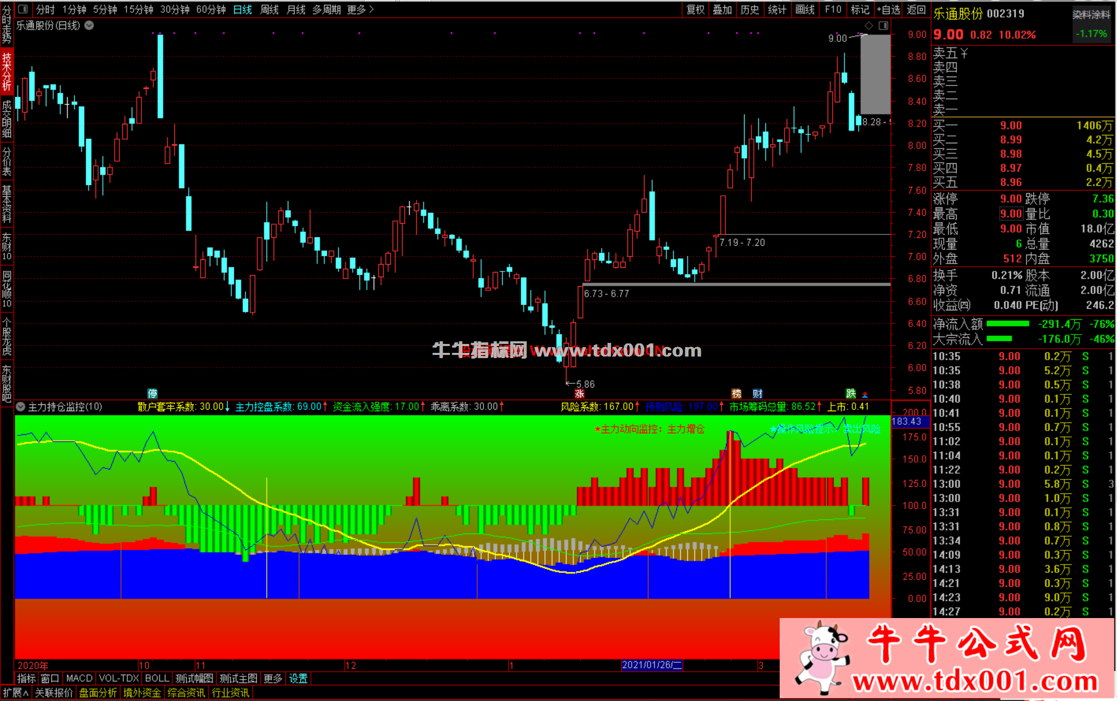
Task: Click the 标记 mark button
Action: click(x=860, y=9)
